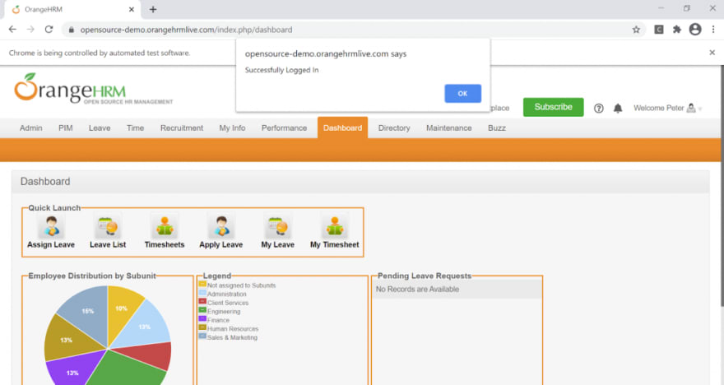
Task: Click the Engineering legend color swatch
Action: click(202, 310)
